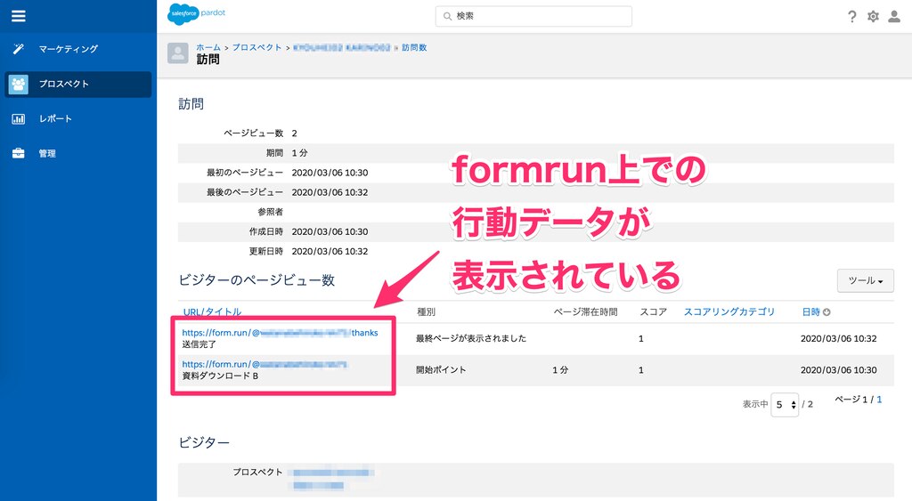Image resolution: width=912 pixels, height=501 pixels.
Task: Open the 表示中 rows-per-page dropdown
Action: coord(786,405)
